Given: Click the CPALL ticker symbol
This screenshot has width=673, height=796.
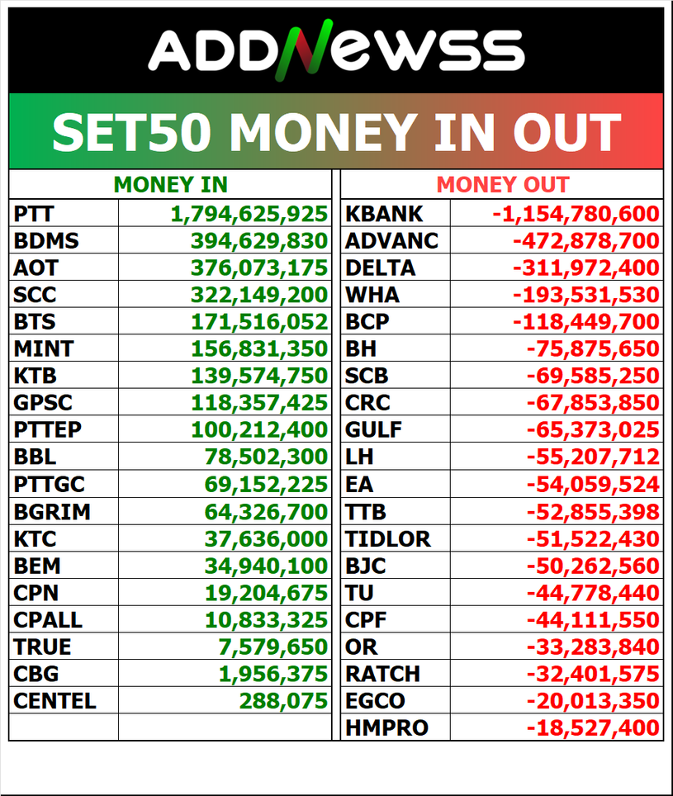Looking at the screenshot, I should point(48,619).
